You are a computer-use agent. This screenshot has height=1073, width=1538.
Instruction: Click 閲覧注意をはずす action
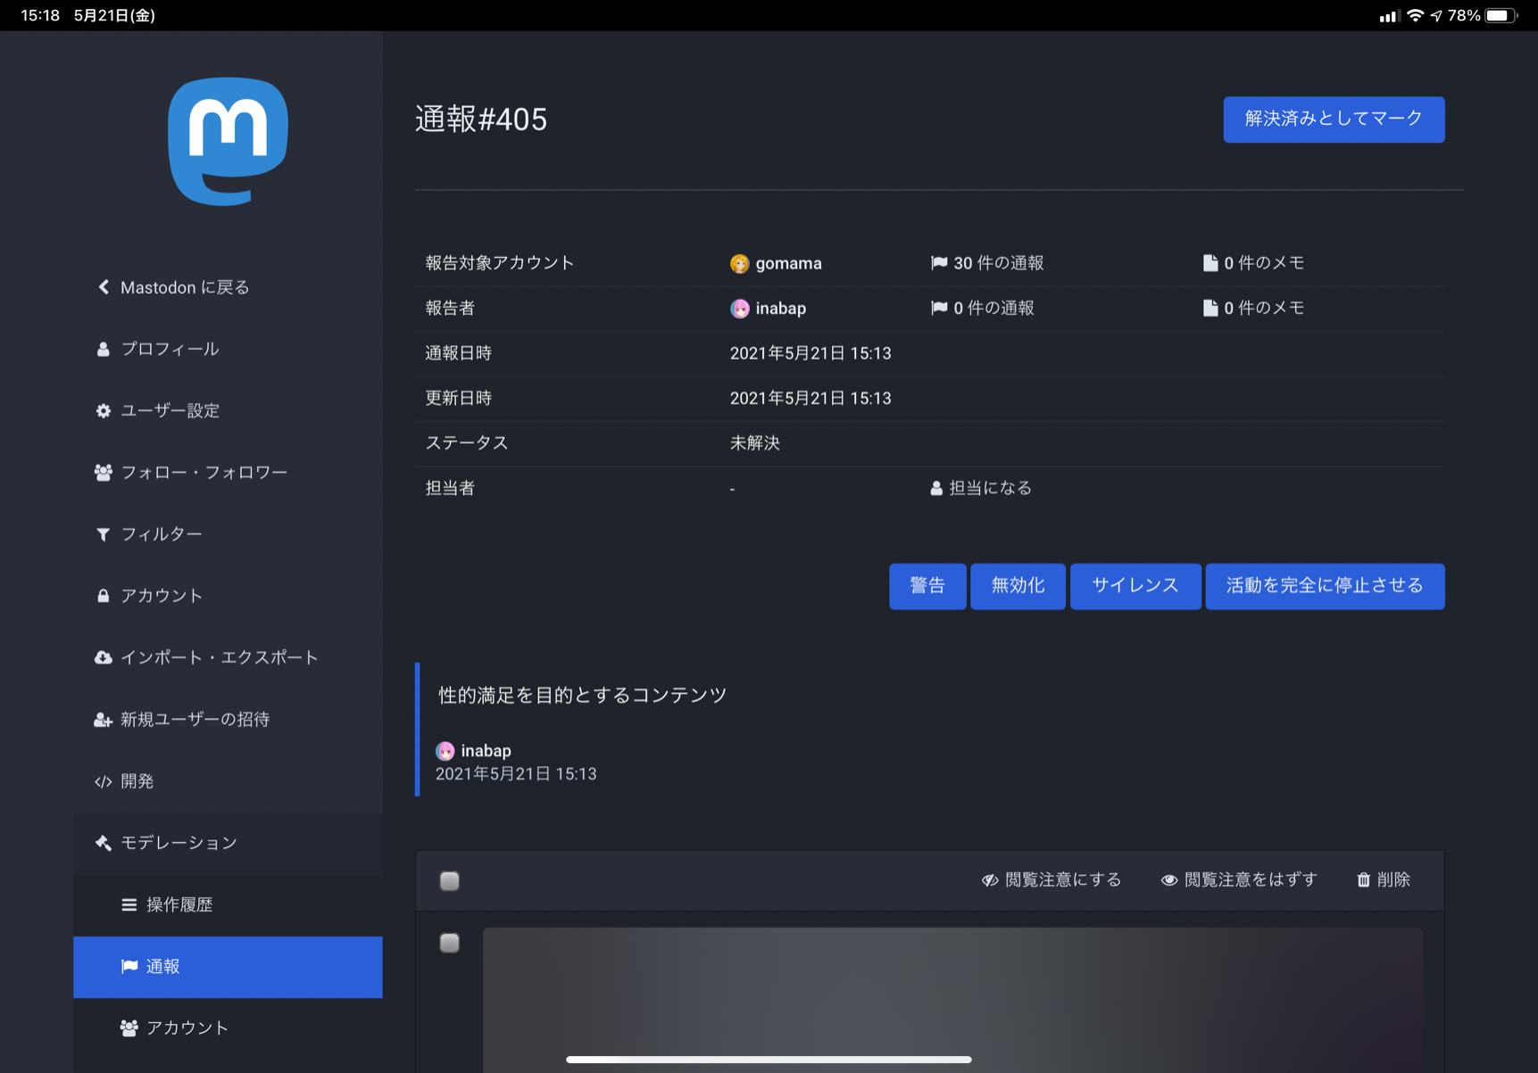pos(1239,880)
